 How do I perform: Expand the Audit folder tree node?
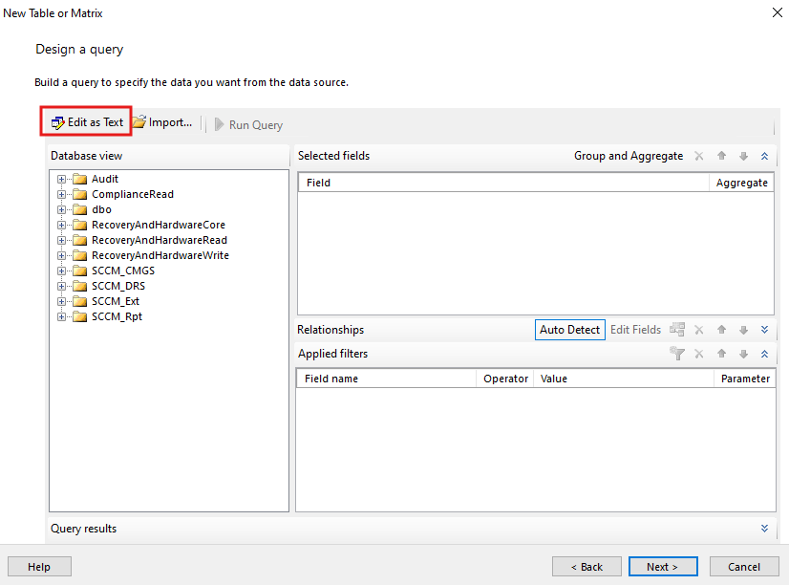[62, 179]
